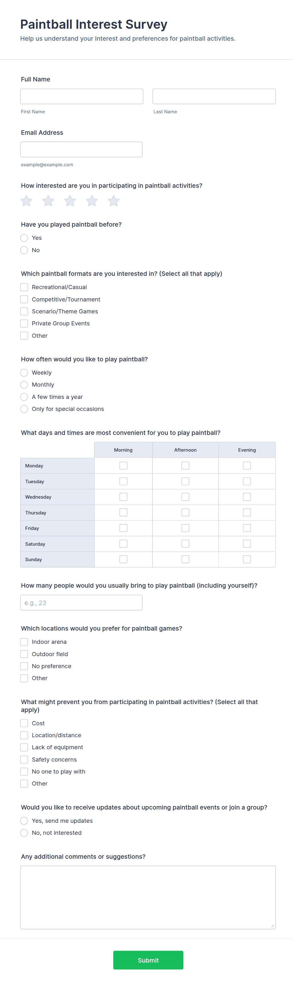The width and height of the screenshot is (293, 985).
Task: Select Only for special occasions
Action: coord(24,409)
